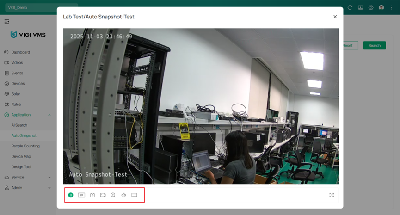Click the live camera video feed
The width and height of the screenshot is (400, 215).
pyautogui.click(x=201, y=106)
